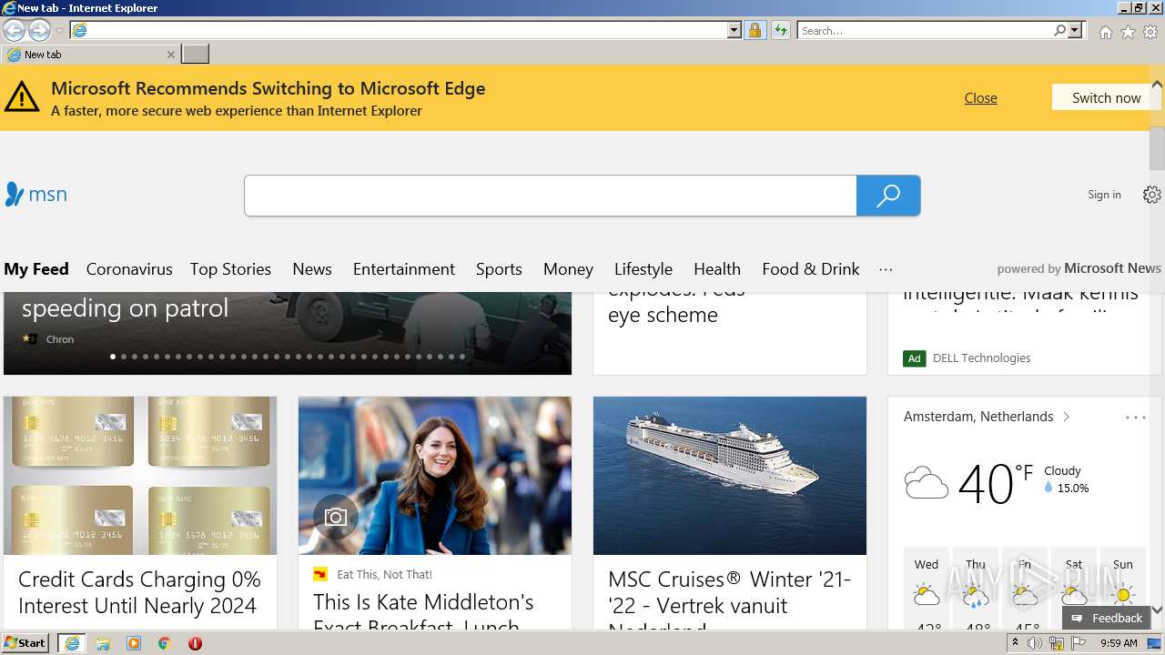Open the search provider dropdown arrow
Image resolution: width=1165 pixels, height=655 pixels.
pos(1075,30)
